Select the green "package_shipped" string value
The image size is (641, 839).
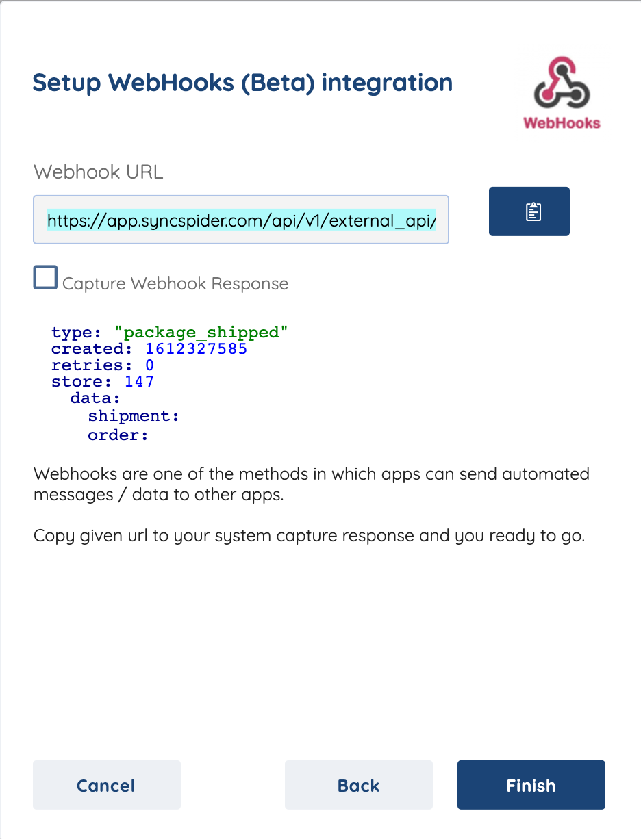click(201, 333)
